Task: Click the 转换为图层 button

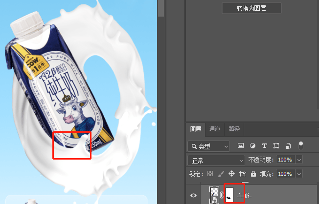Action: point(251,8)
